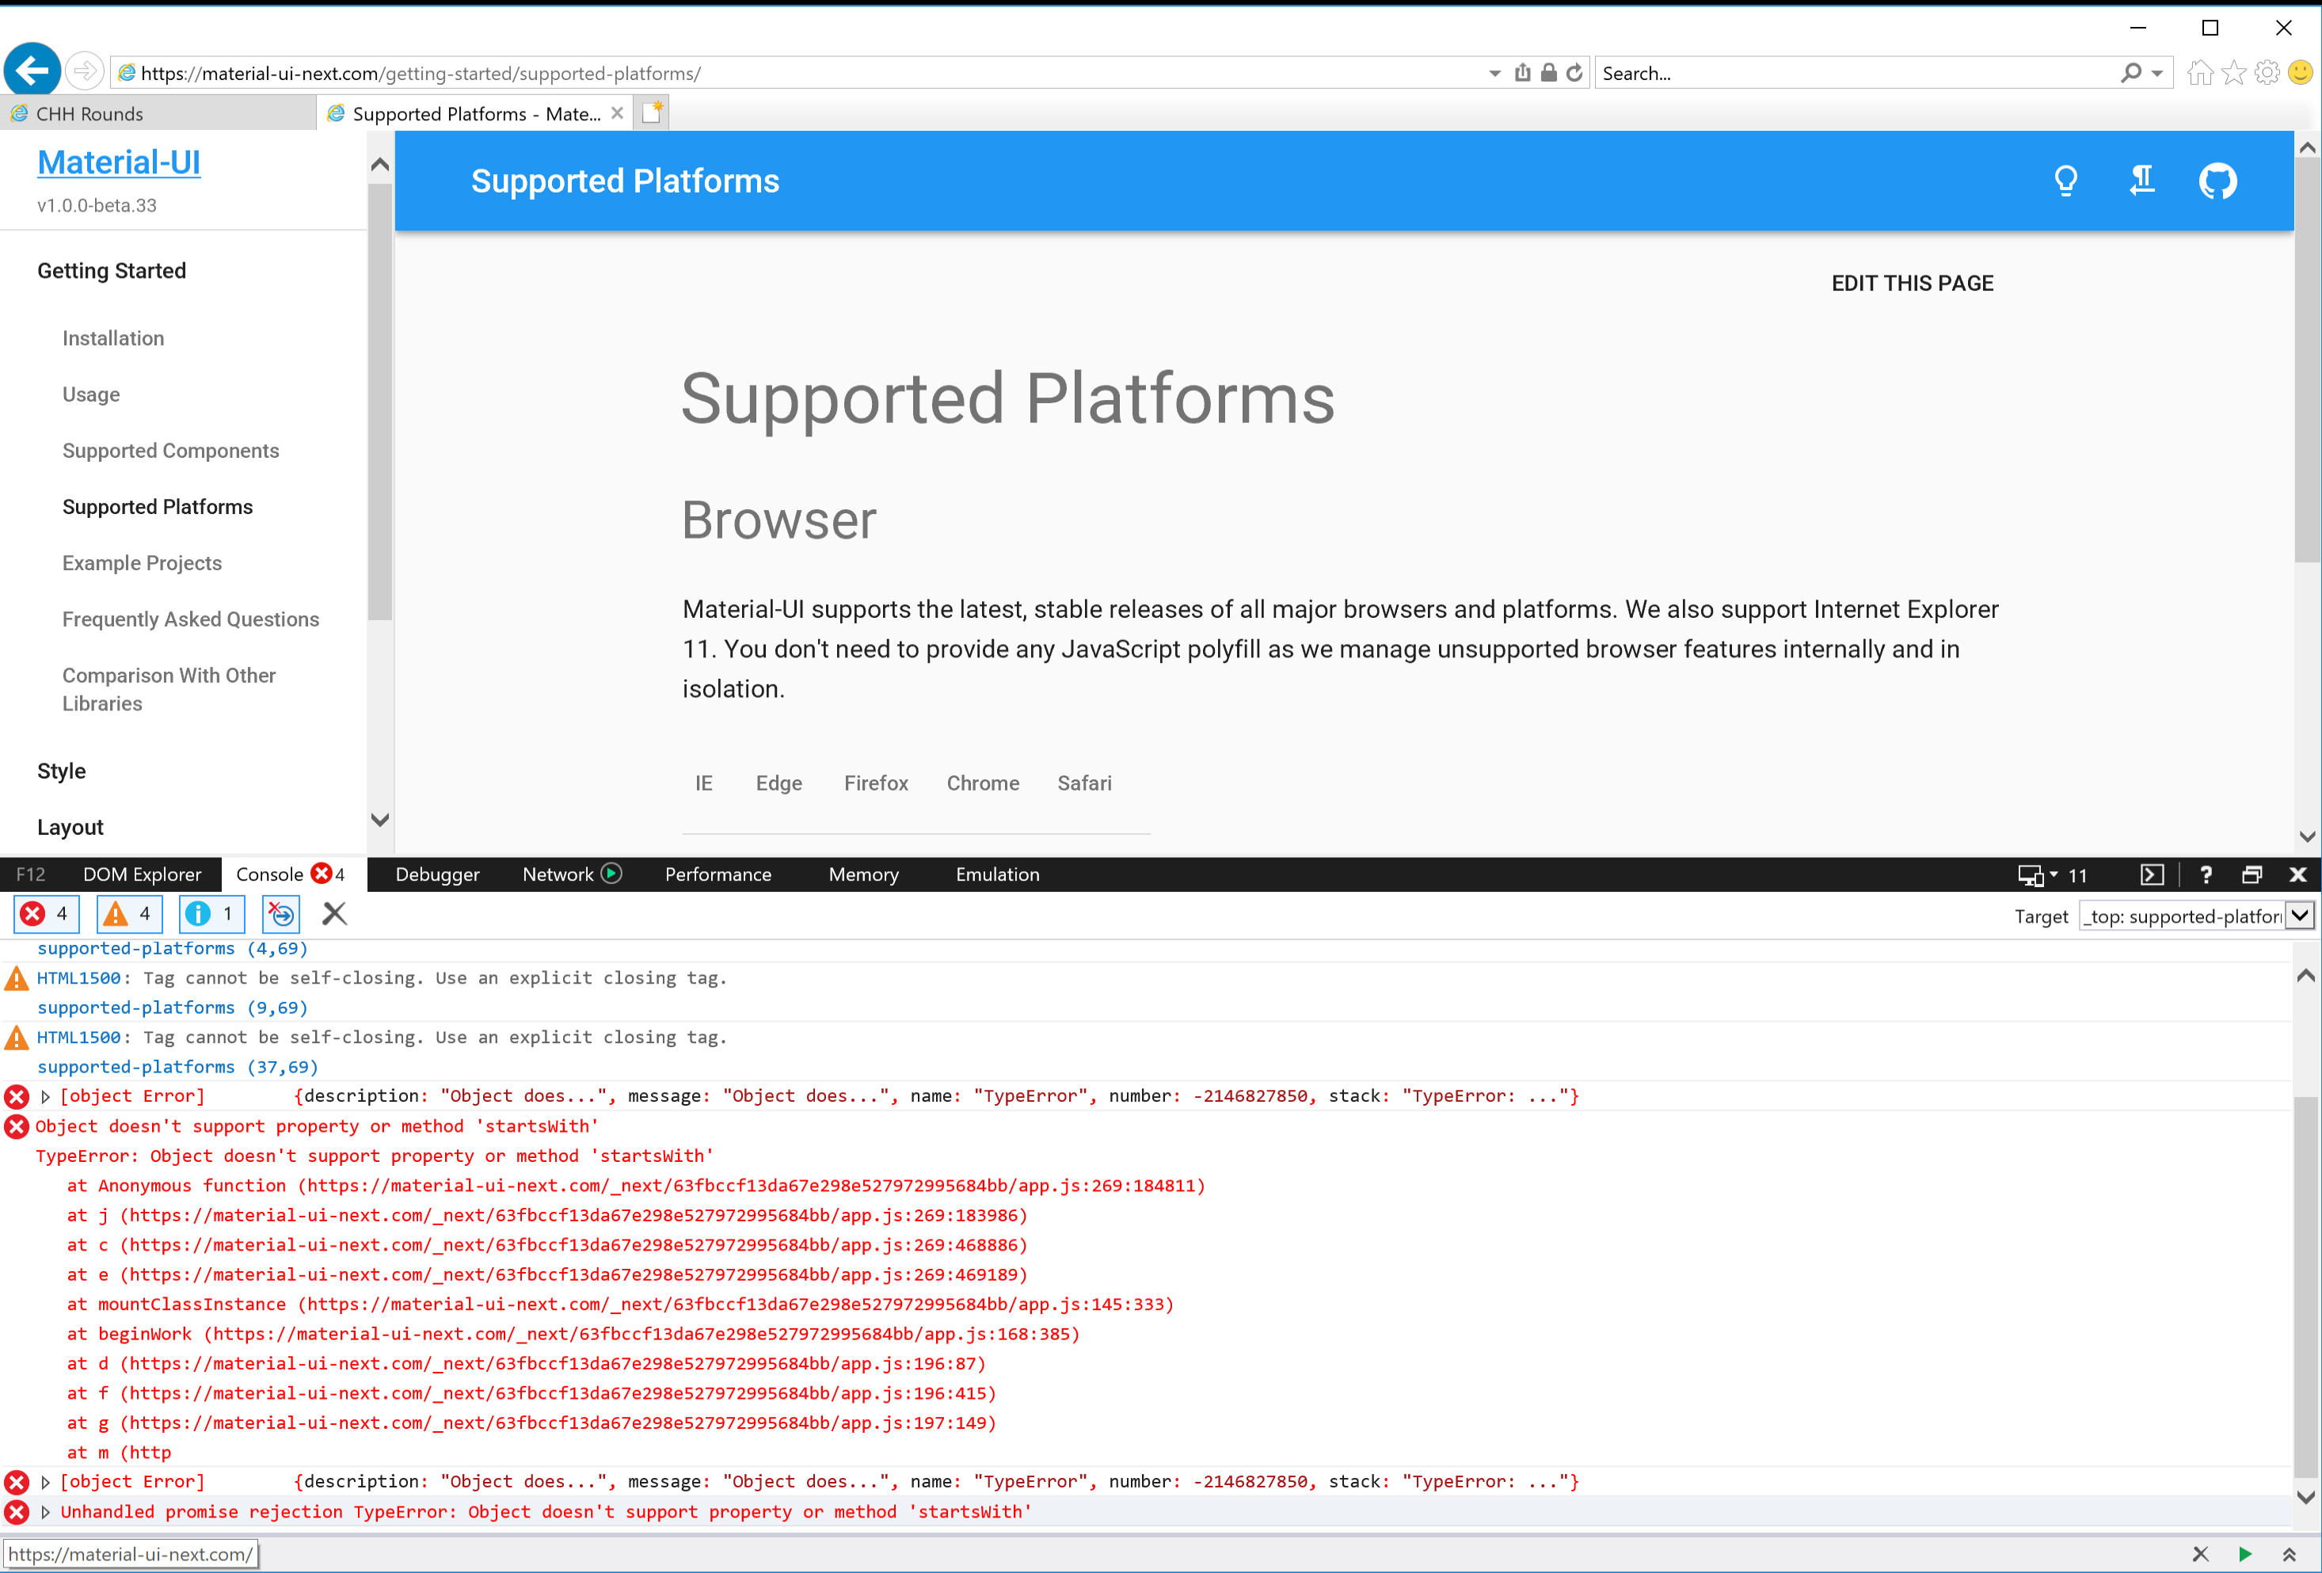2322x1573 pixels.
Task: Go to Supported Components page
Action: pos(171,451)
